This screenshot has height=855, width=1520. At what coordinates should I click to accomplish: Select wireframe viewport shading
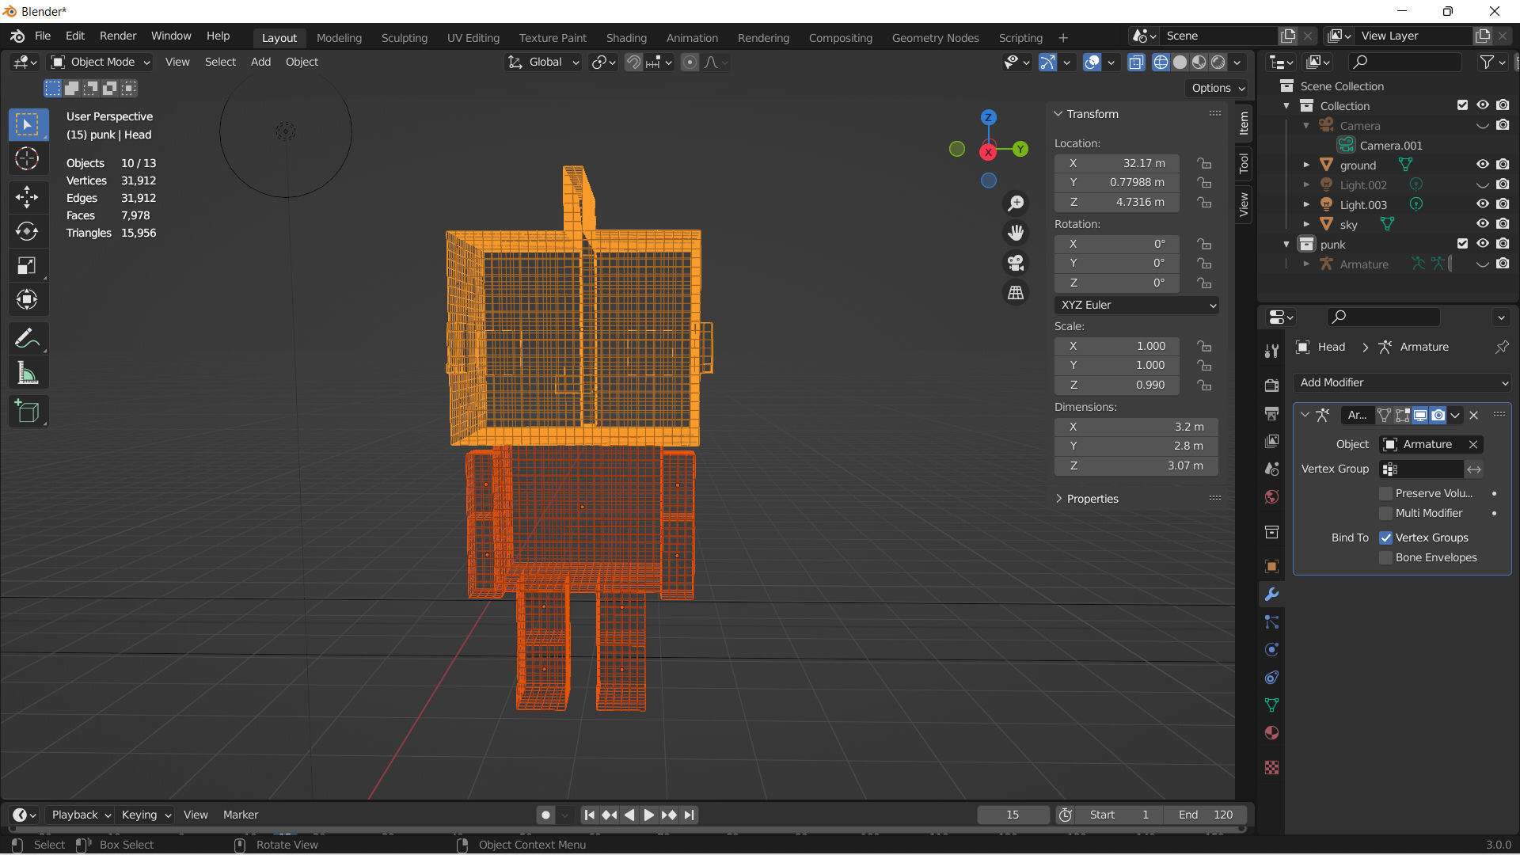[x=1161, y=63]
